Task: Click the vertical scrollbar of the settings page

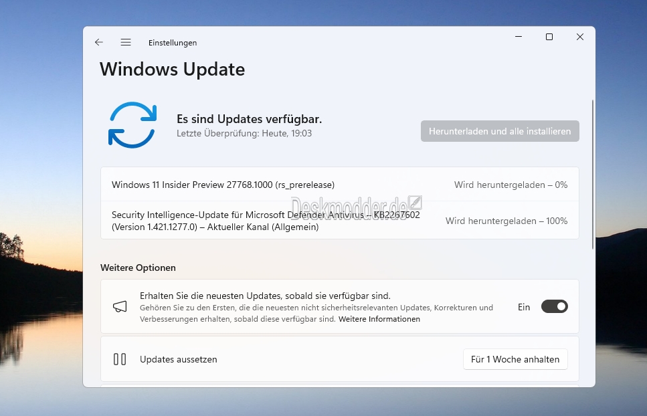Action: click(x=592, y=174)
